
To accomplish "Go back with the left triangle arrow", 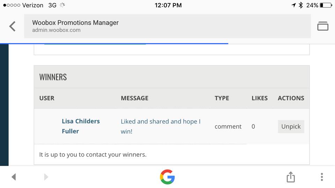I will tap(14, 177).
